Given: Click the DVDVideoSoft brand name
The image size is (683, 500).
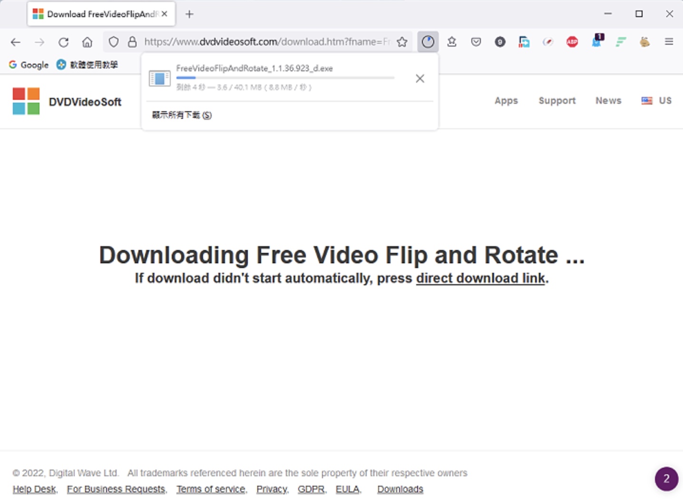Looking at the screenshot, I should pyautogui.click(x=85, y=102).
